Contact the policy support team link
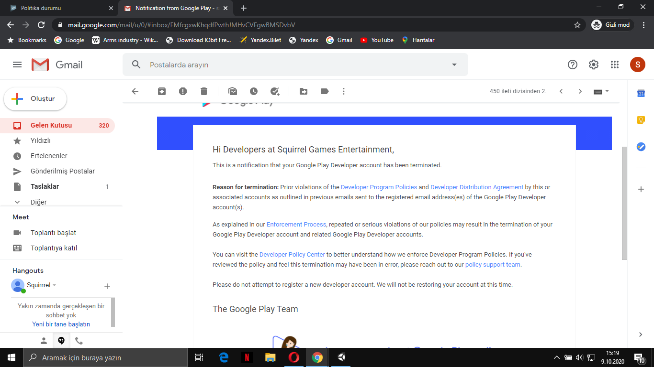This screenshot has width=654, height=367. click(493, 265)
